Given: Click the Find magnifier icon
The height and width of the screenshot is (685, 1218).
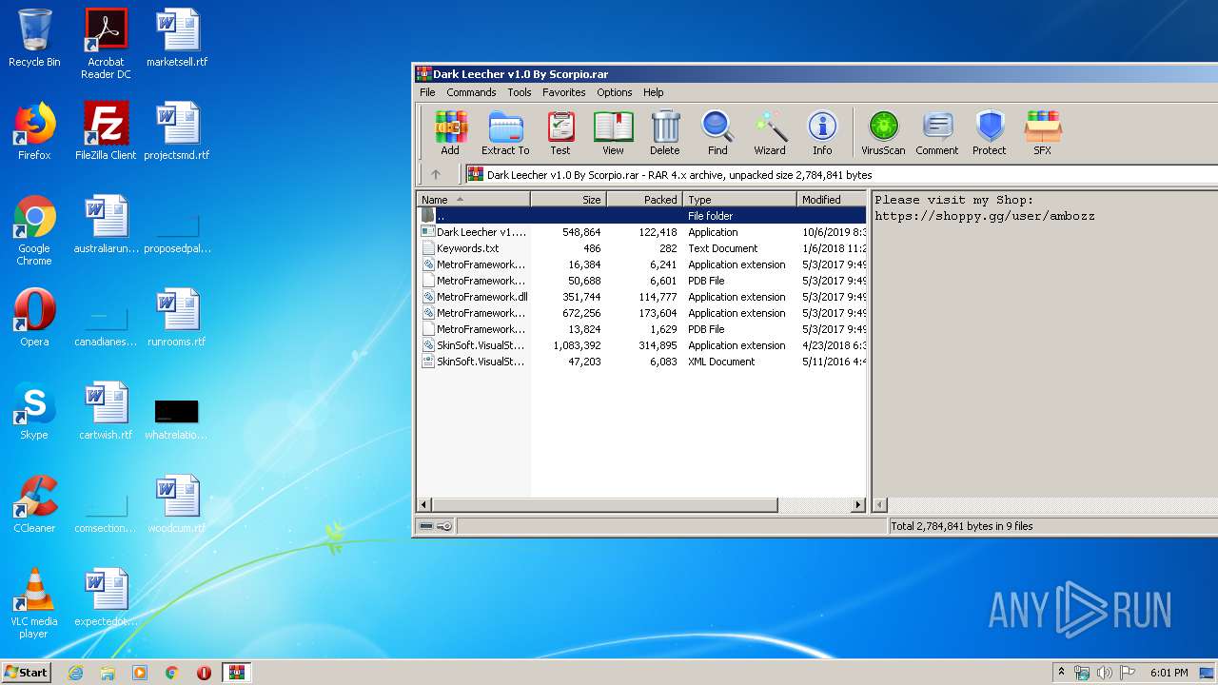Looking at the screenshot, I should pos(717,133).
